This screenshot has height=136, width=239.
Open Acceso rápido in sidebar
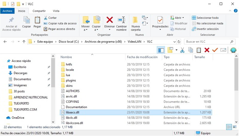(x=19, y=61)
